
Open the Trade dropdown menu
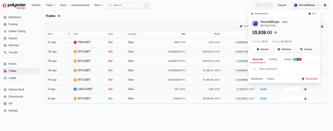[50, 5]
